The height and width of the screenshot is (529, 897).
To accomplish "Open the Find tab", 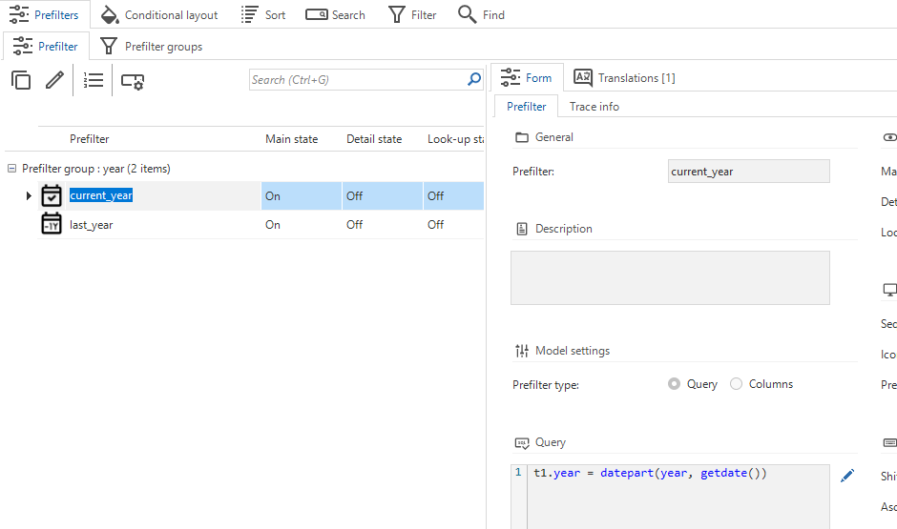I will point(481,15).
